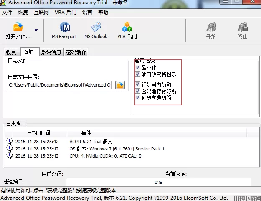
Task: Click the 日期, 时间 column header
Action: coord(40,133)
